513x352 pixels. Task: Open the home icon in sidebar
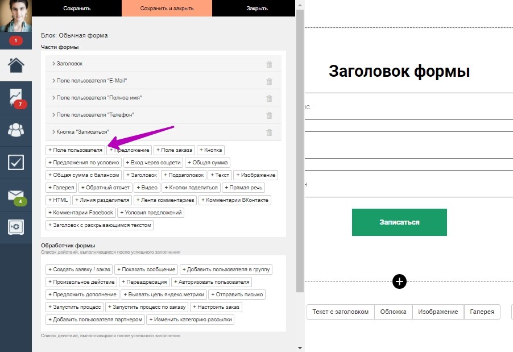16,65
